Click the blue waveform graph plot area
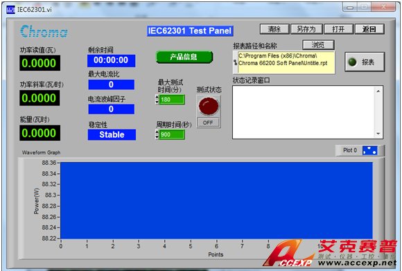This screenshot has width=402, height=271. [216, 200]
